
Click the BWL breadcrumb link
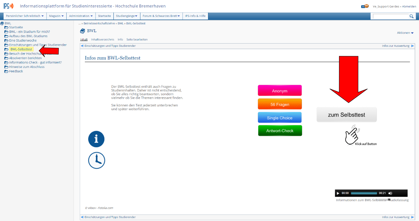pos(121,24)
